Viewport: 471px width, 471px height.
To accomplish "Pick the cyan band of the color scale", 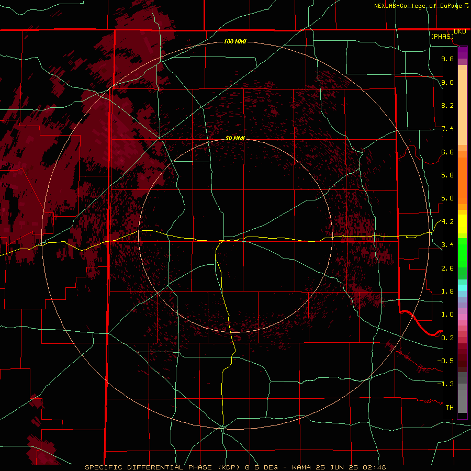I will click(462, 288).
